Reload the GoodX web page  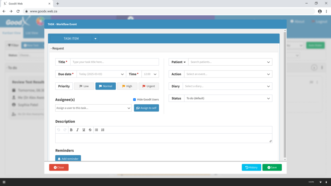coord(18,11)
